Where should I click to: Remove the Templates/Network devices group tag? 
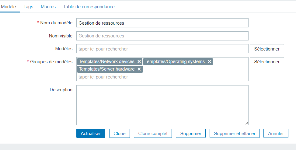pyautogui.click(x=139, y=61)
